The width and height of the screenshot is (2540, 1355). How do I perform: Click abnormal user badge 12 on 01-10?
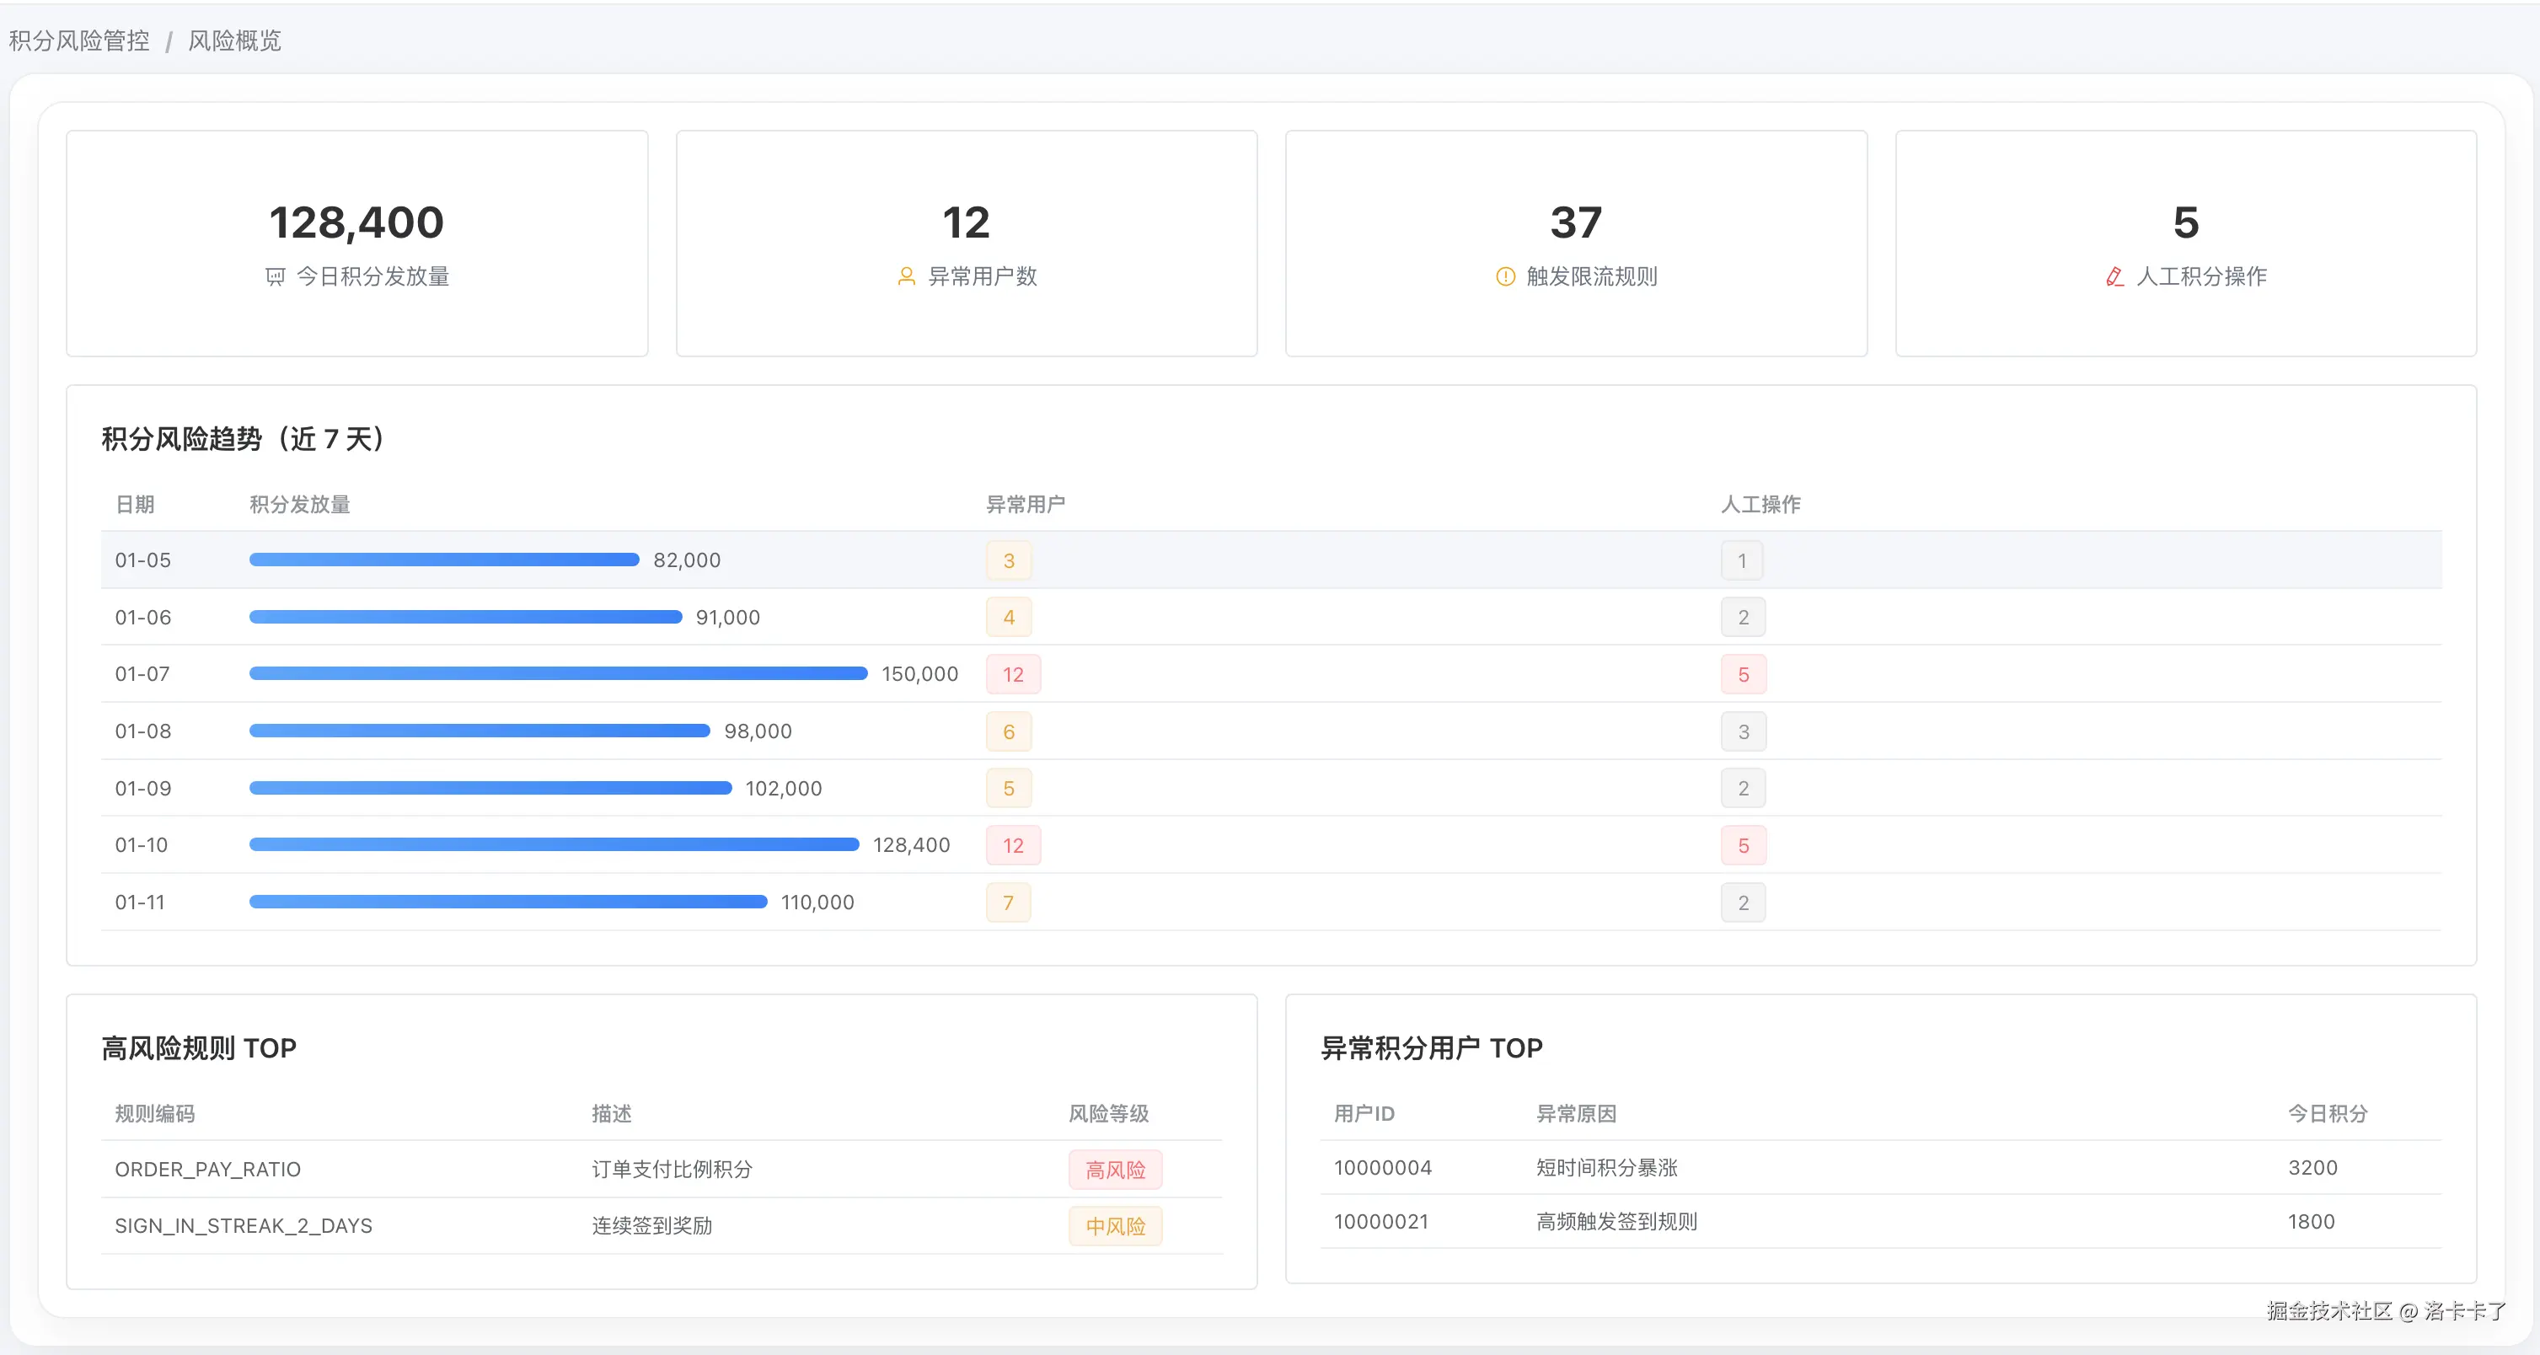(x=1013, y=845)
